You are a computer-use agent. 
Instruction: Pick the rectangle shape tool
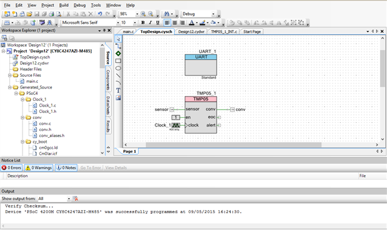tap(118, 61)
